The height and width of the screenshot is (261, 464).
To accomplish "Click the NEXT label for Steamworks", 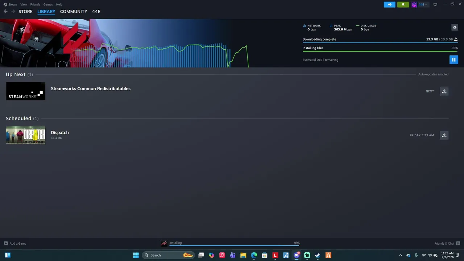I will click(430, 91).
